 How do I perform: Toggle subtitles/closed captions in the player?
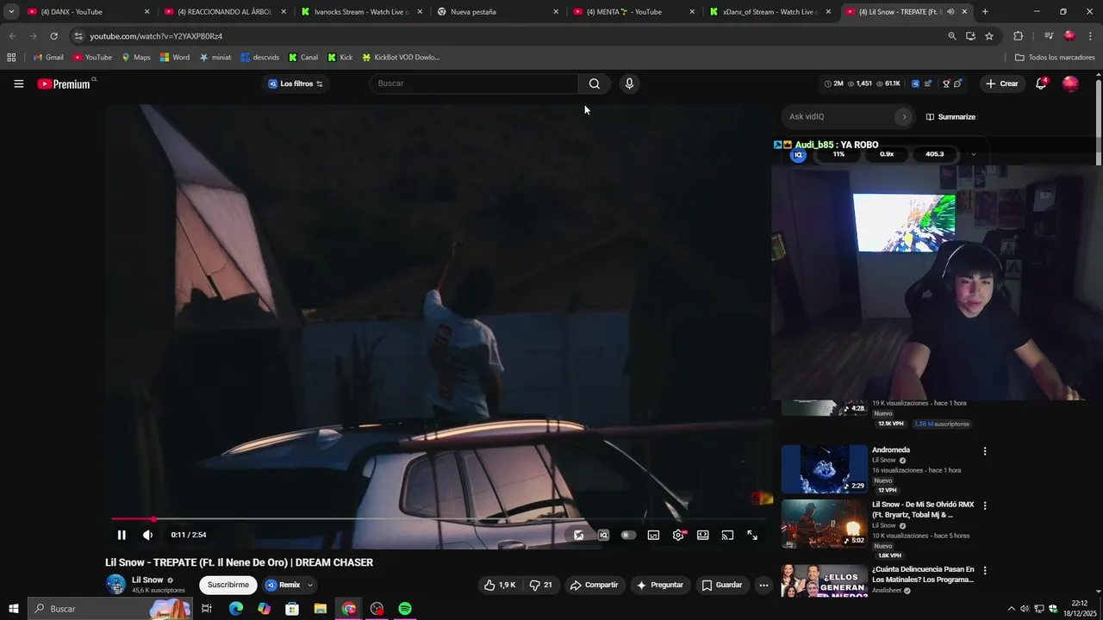653,535
